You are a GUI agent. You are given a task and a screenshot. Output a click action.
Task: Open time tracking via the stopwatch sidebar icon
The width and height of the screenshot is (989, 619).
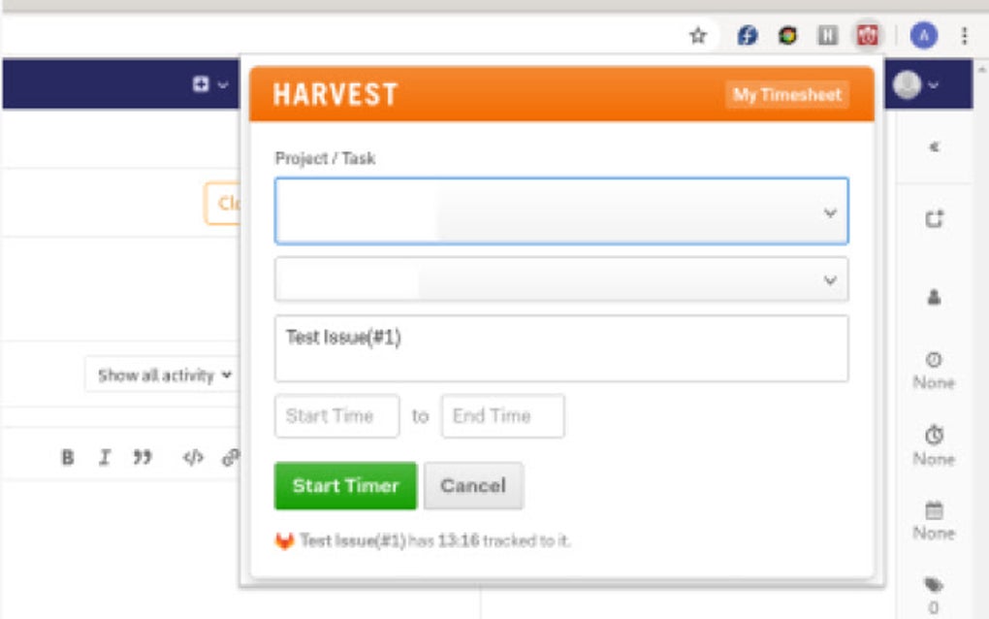point(934,436)
